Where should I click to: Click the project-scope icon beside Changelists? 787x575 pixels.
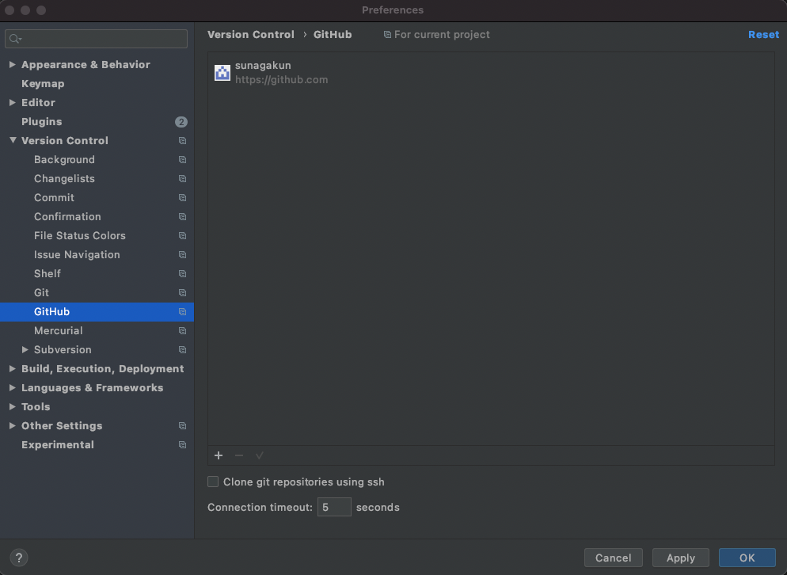point(182,178)
